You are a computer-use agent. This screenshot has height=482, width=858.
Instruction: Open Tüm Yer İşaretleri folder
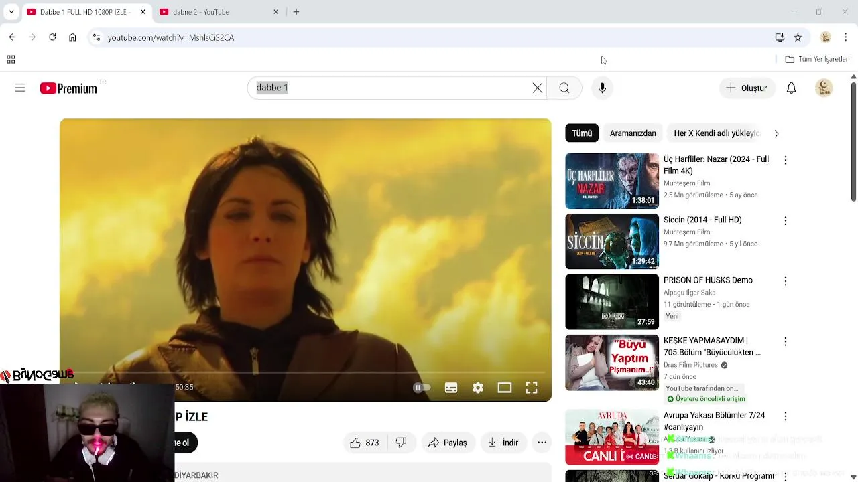(817, 60)
